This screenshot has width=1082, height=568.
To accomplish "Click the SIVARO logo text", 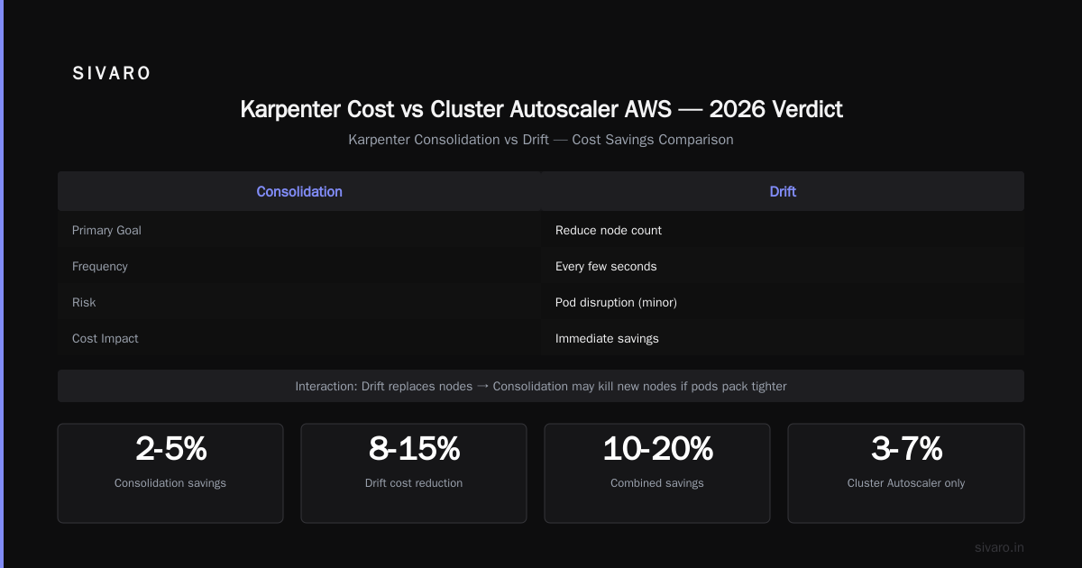I will [111, 74].
